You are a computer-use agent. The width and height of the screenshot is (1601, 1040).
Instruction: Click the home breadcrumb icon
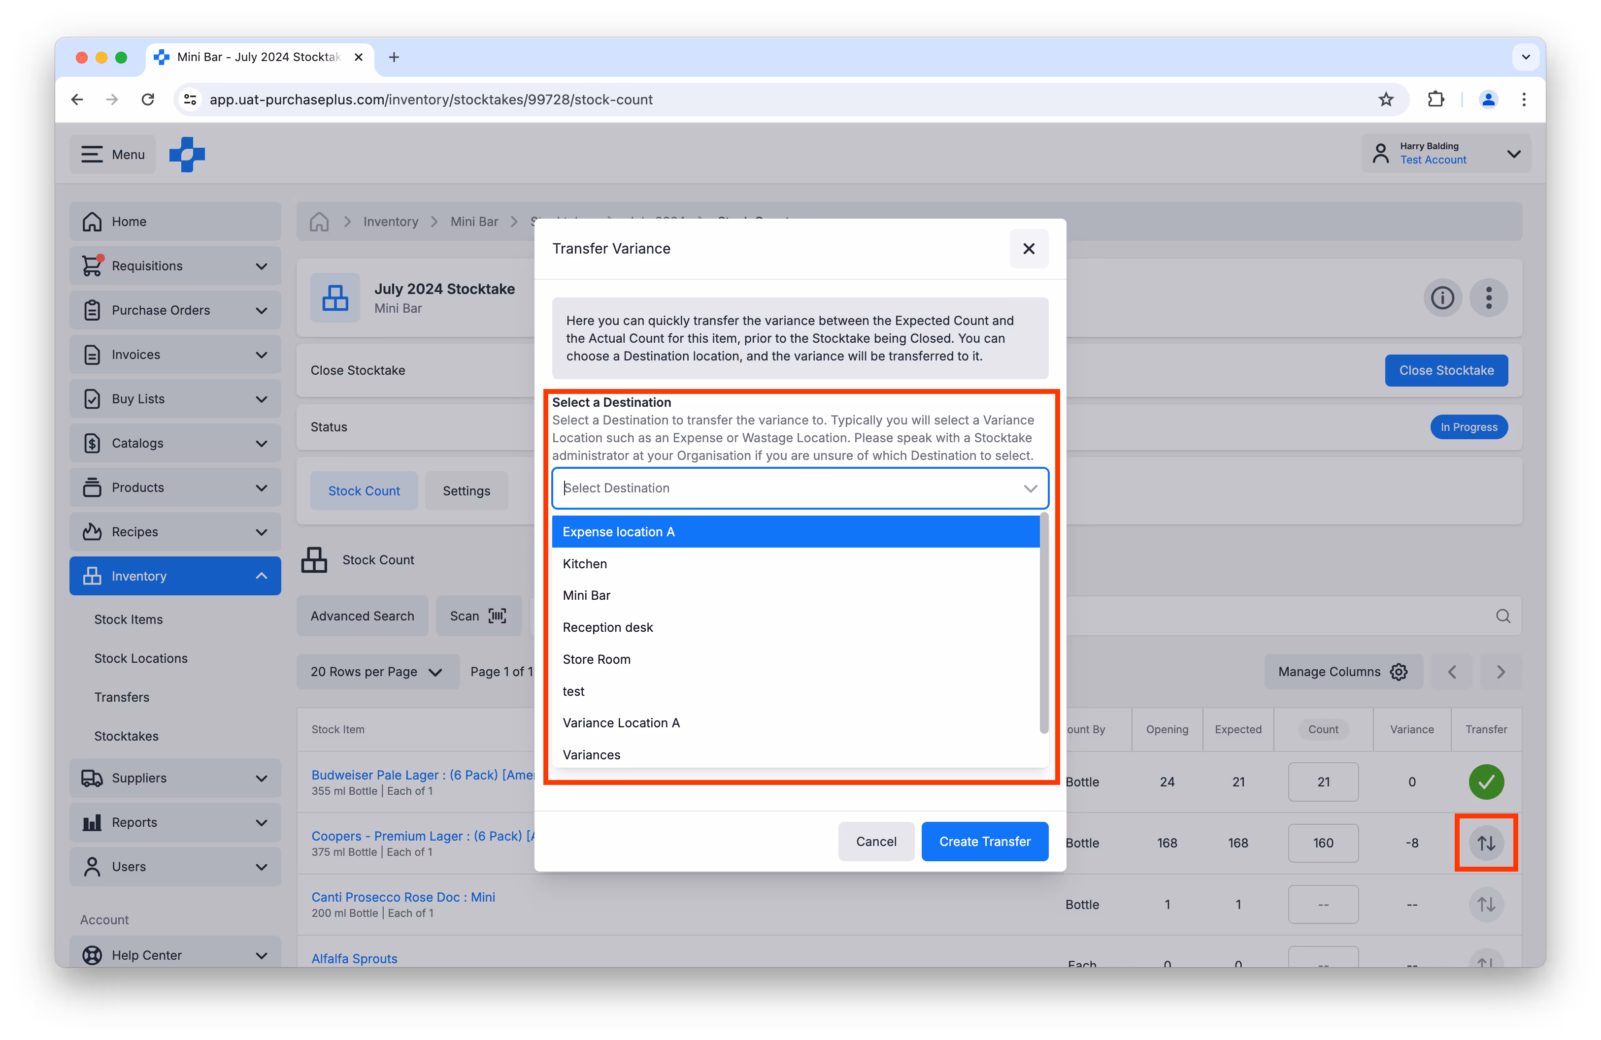tap(319, 221)
